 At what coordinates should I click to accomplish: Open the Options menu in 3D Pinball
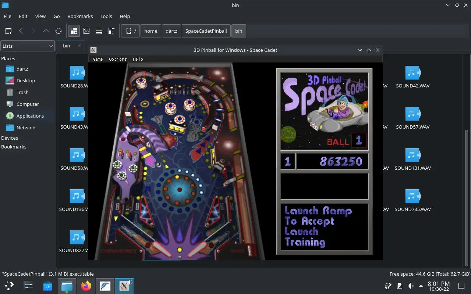point(118,59)
